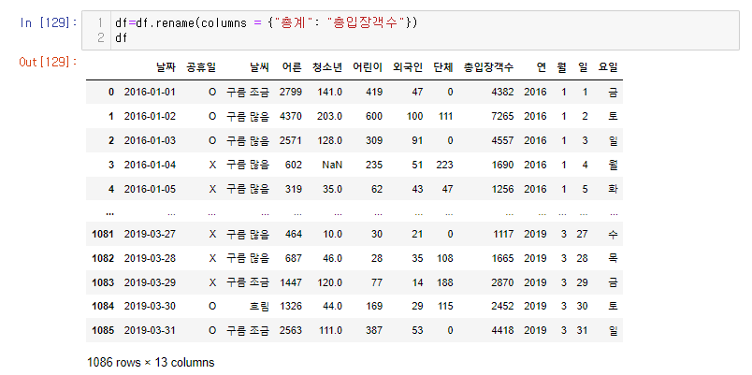
Task: Select the date cell 2019-03-27
Action: pyautogui.click(x=150, y=234)
